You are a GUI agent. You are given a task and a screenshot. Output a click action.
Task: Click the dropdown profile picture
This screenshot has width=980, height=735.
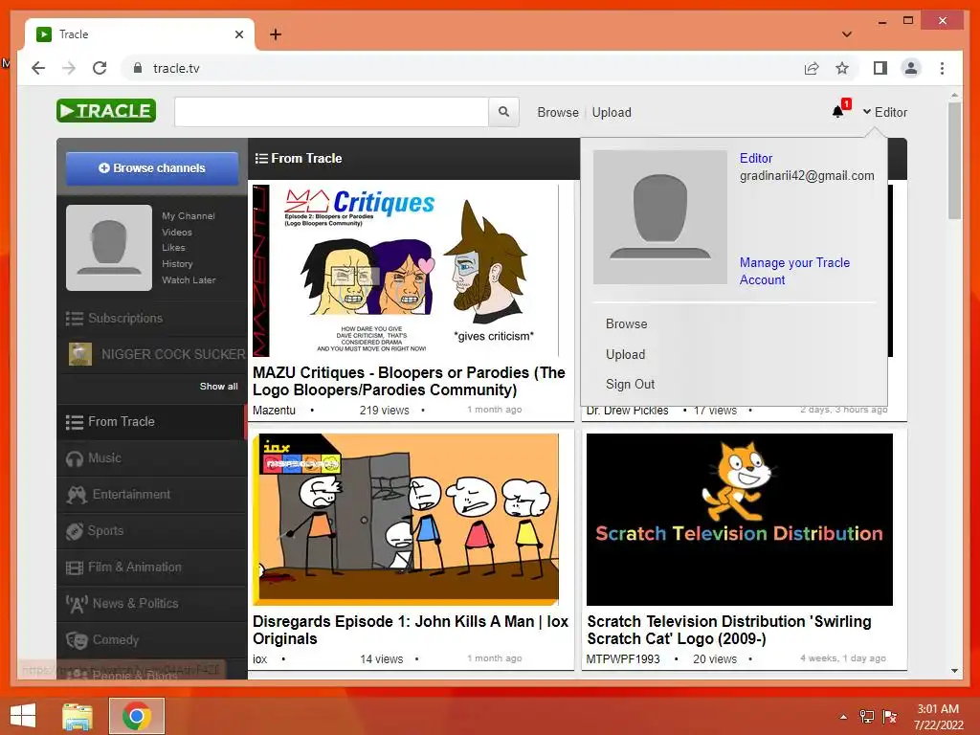[660, 217]
